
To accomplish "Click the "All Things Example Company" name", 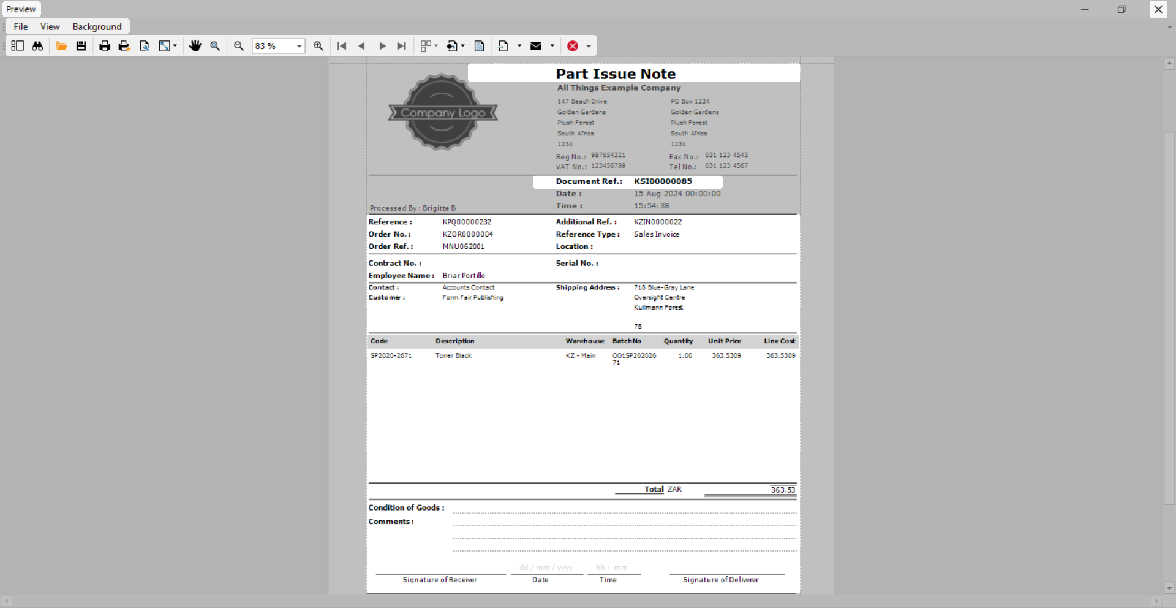I will (619, 88).
